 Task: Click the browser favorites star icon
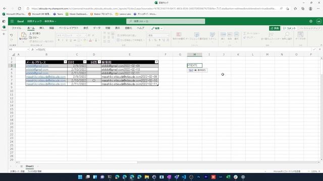295,9
